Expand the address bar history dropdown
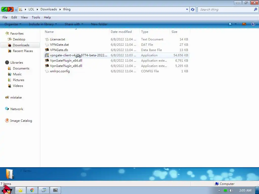This screenshot has width=259, height=194. click(187, 9)
